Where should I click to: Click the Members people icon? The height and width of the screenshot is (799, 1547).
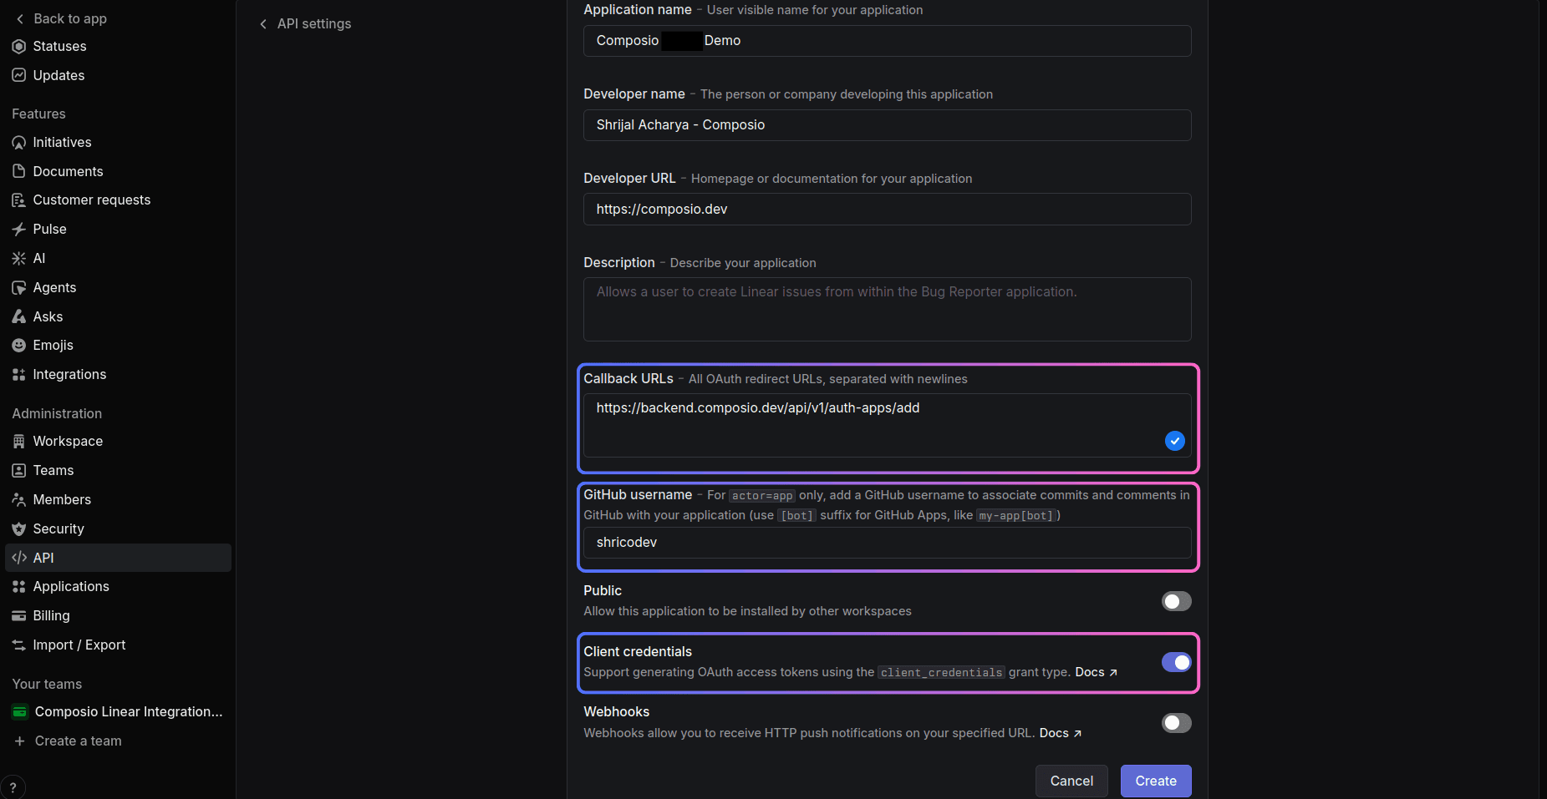18,499
